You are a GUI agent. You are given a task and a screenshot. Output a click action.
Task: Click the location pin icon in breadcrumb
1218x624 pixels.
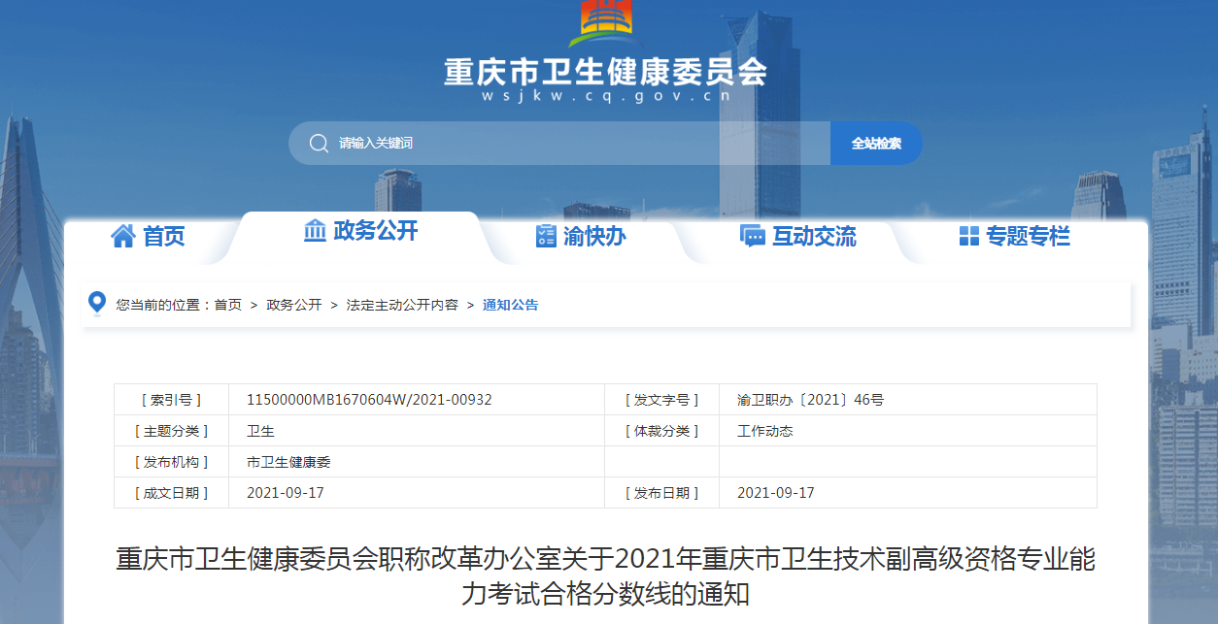pyautogui.click(x=97, y=304)
